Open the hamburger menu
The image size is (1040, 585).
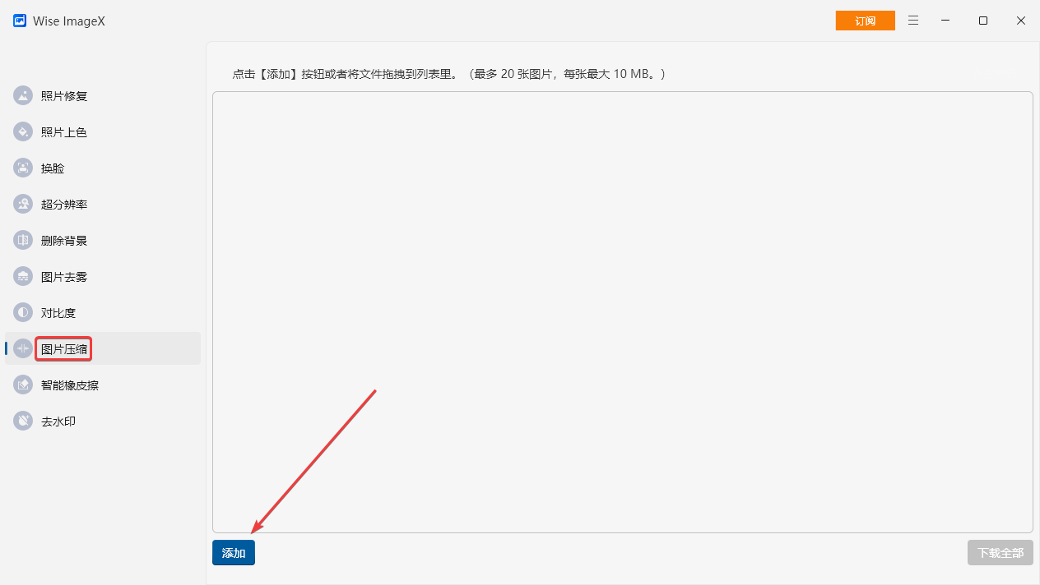coord(913,21)
